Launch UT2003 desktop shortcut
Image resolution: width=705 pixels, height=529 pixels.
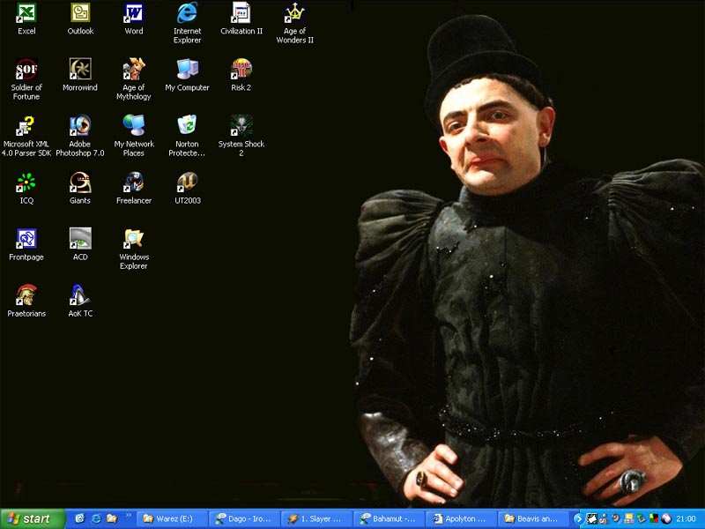click(187, 183)
